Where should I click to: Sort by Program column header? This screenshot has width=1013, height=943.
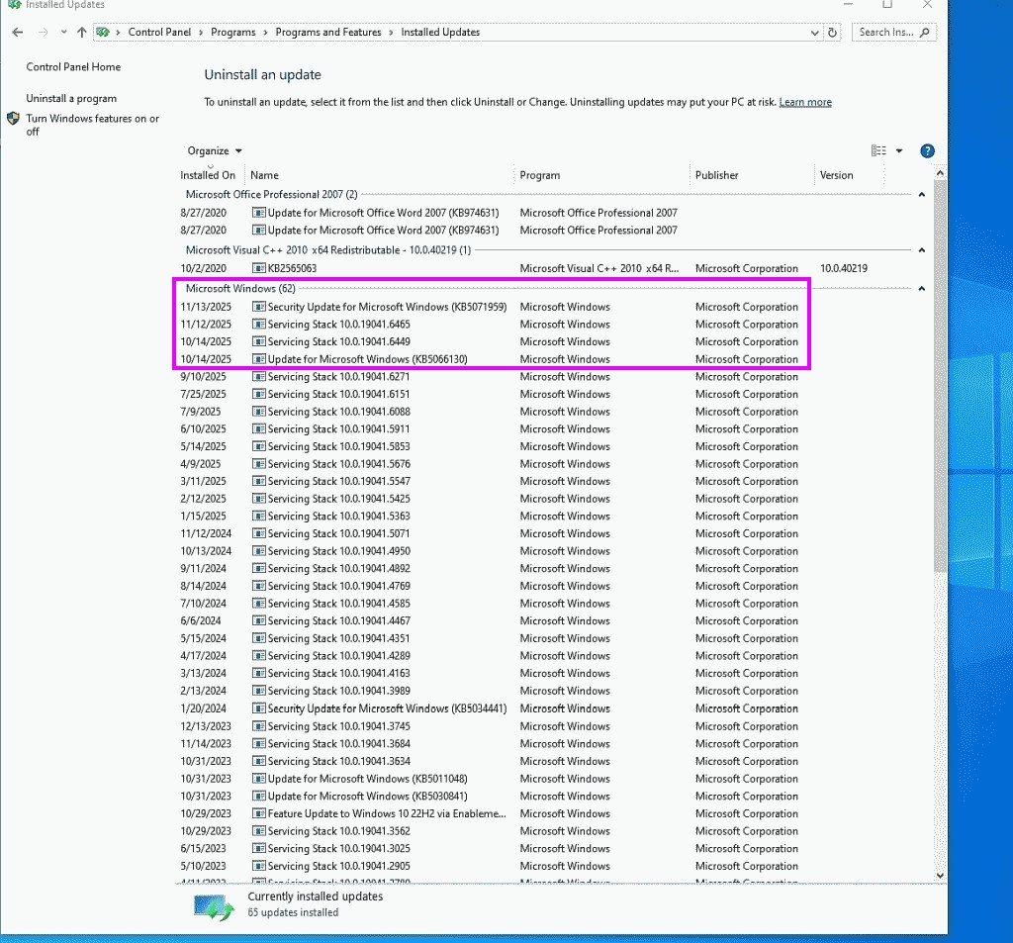(540, 175)
